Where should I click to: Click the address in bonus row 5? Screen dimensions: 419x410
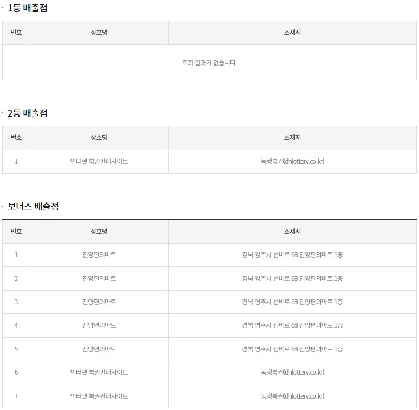pyautogui.click(x=292, y=349)
